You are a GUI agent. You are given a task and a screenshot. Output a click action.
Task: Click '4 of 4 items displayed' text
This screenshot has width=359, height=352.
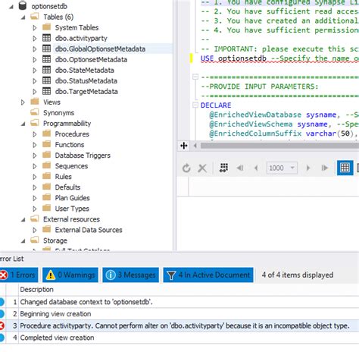pos(298,275)
